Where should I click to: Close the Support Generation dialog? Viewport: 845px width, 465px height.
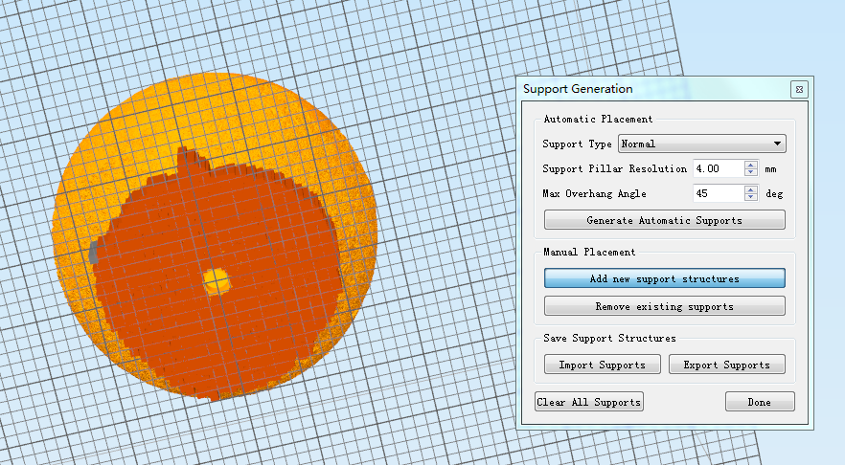pos(799,89)
